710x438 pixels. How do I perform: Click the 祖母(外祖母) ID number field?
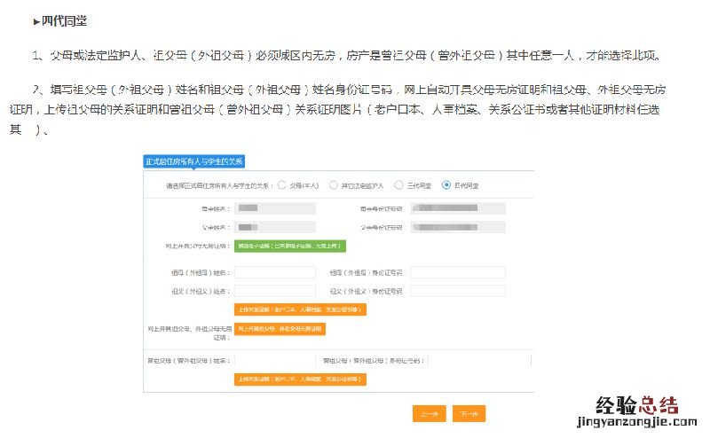457,272
